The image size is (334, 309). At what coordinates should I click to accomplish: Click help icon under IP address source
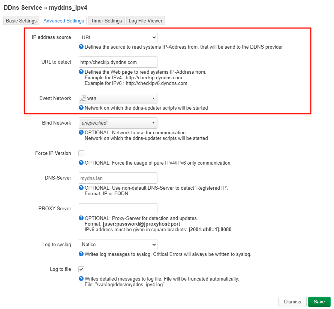point(81,47)
